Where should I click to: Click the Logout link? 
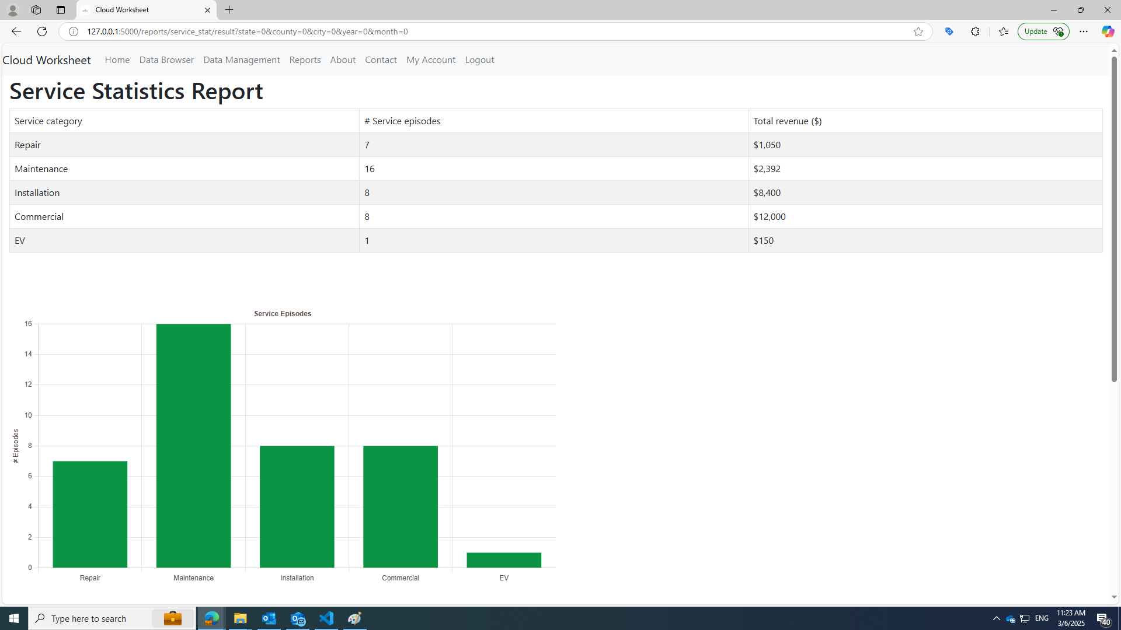tap(479, 60)
